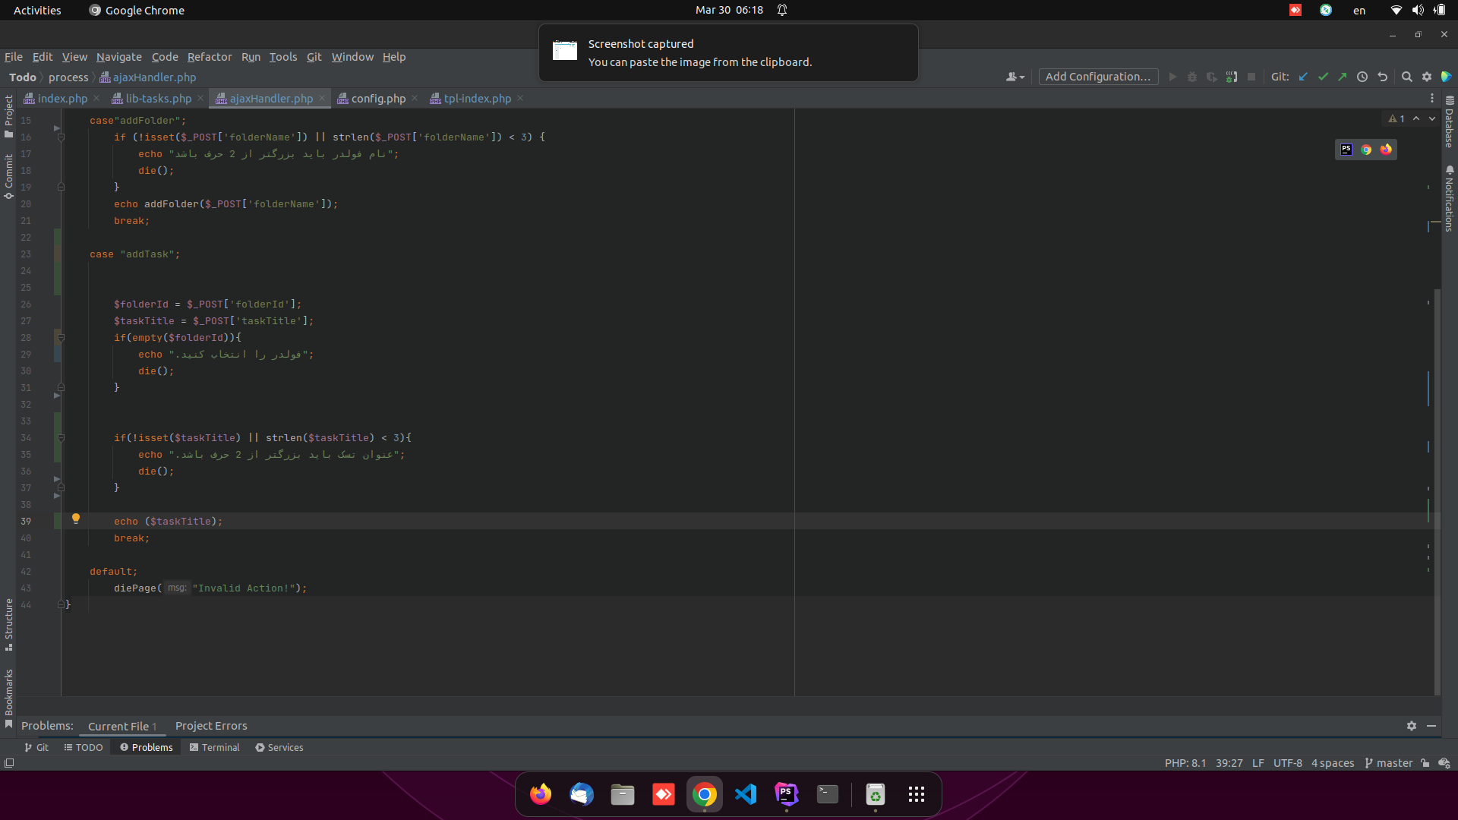Viewport: 1458px width, 820px height.
Task: Click the Add Configuration button
Action: pos(1099,77)
